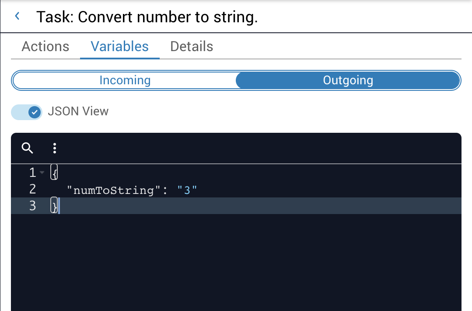Viewport: 472px width, 311px height.
Task: Click the opening curly brace
Action: pos(54,173)
